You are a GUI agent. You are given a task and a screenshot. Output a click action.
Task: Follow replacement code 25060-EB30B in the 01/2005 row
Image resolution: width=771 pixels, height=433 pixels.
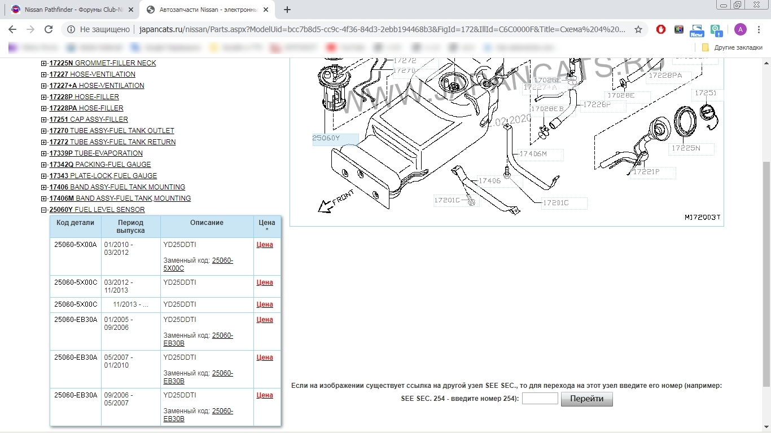pos(198,339)
